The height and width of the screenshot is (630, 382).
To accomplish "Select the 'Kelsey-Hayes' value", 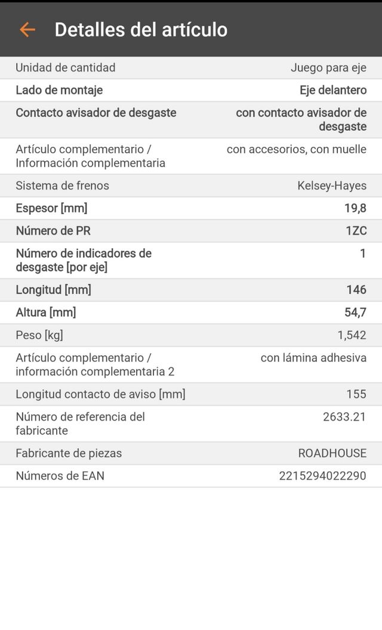I will coord(332,186).
